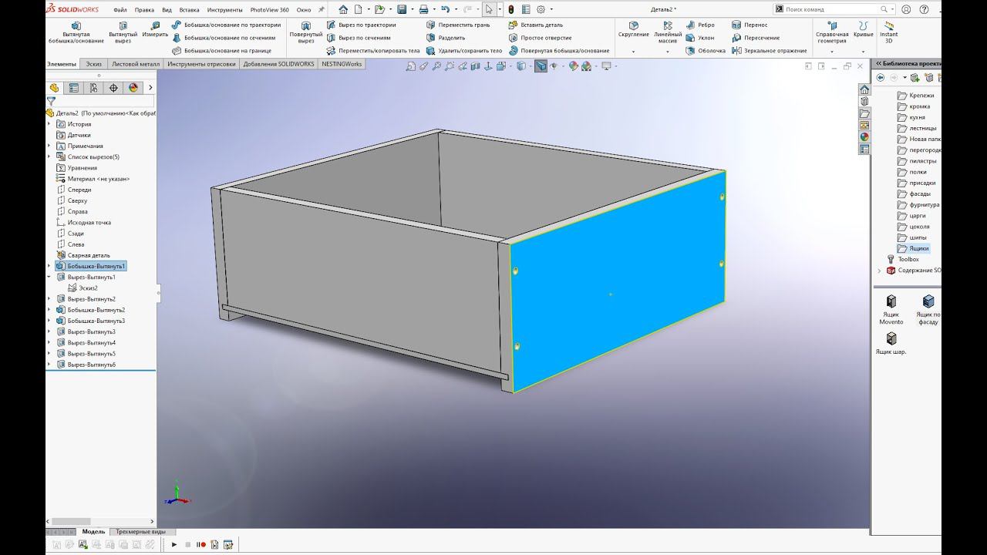Open the Options gear icon

pyautogui.click(x=541, y=9)
